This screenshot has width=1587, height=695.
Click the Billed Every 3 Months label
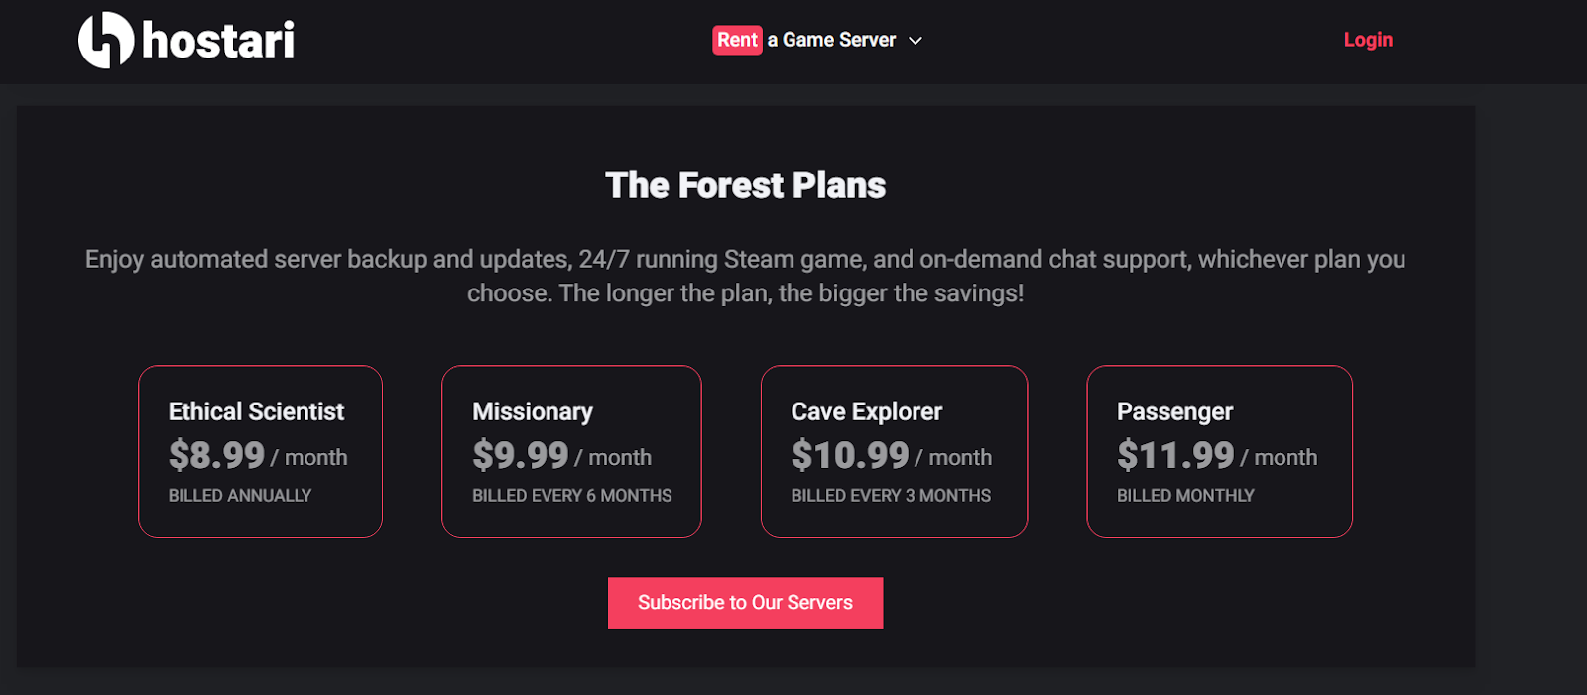(x=891, y=495)
